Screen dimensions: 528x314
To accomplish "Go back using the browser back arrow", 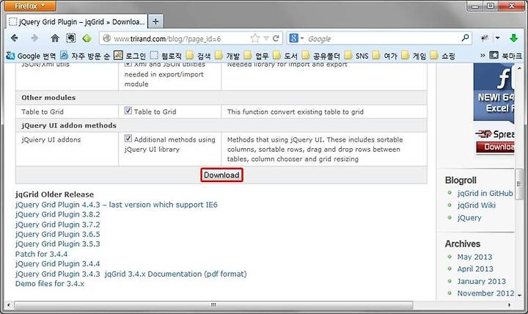I will click(x=15, y=38).
